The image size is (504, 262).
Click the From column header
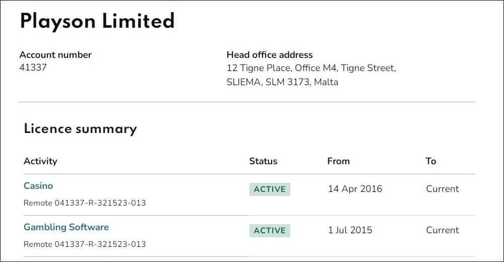[339, 161]
